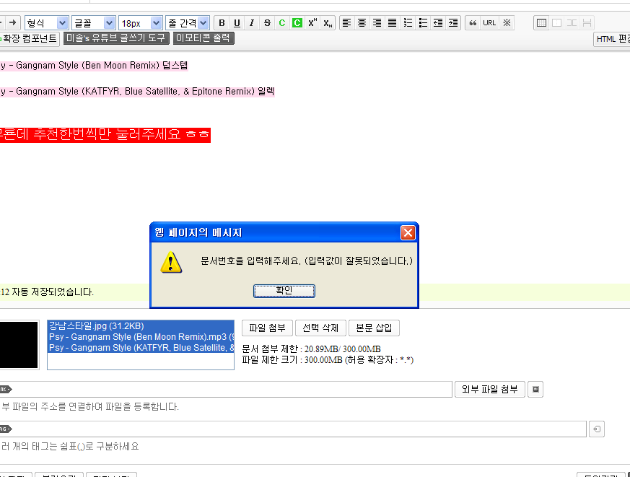
Task: Click the red highlighted 추천 text line
Action: point(105,134)
